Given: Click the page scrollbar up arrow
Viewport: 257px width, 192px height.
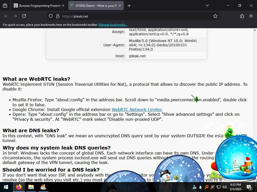Looking at the screenshot, I should click(255, 30).
